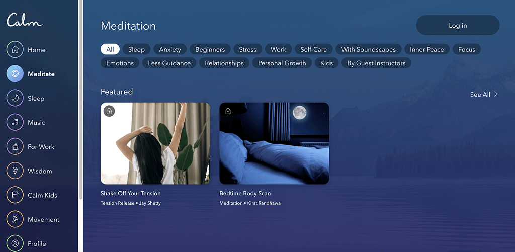
Task: Open the Wisdom lightbulb icon
Action: coord(15,171)
